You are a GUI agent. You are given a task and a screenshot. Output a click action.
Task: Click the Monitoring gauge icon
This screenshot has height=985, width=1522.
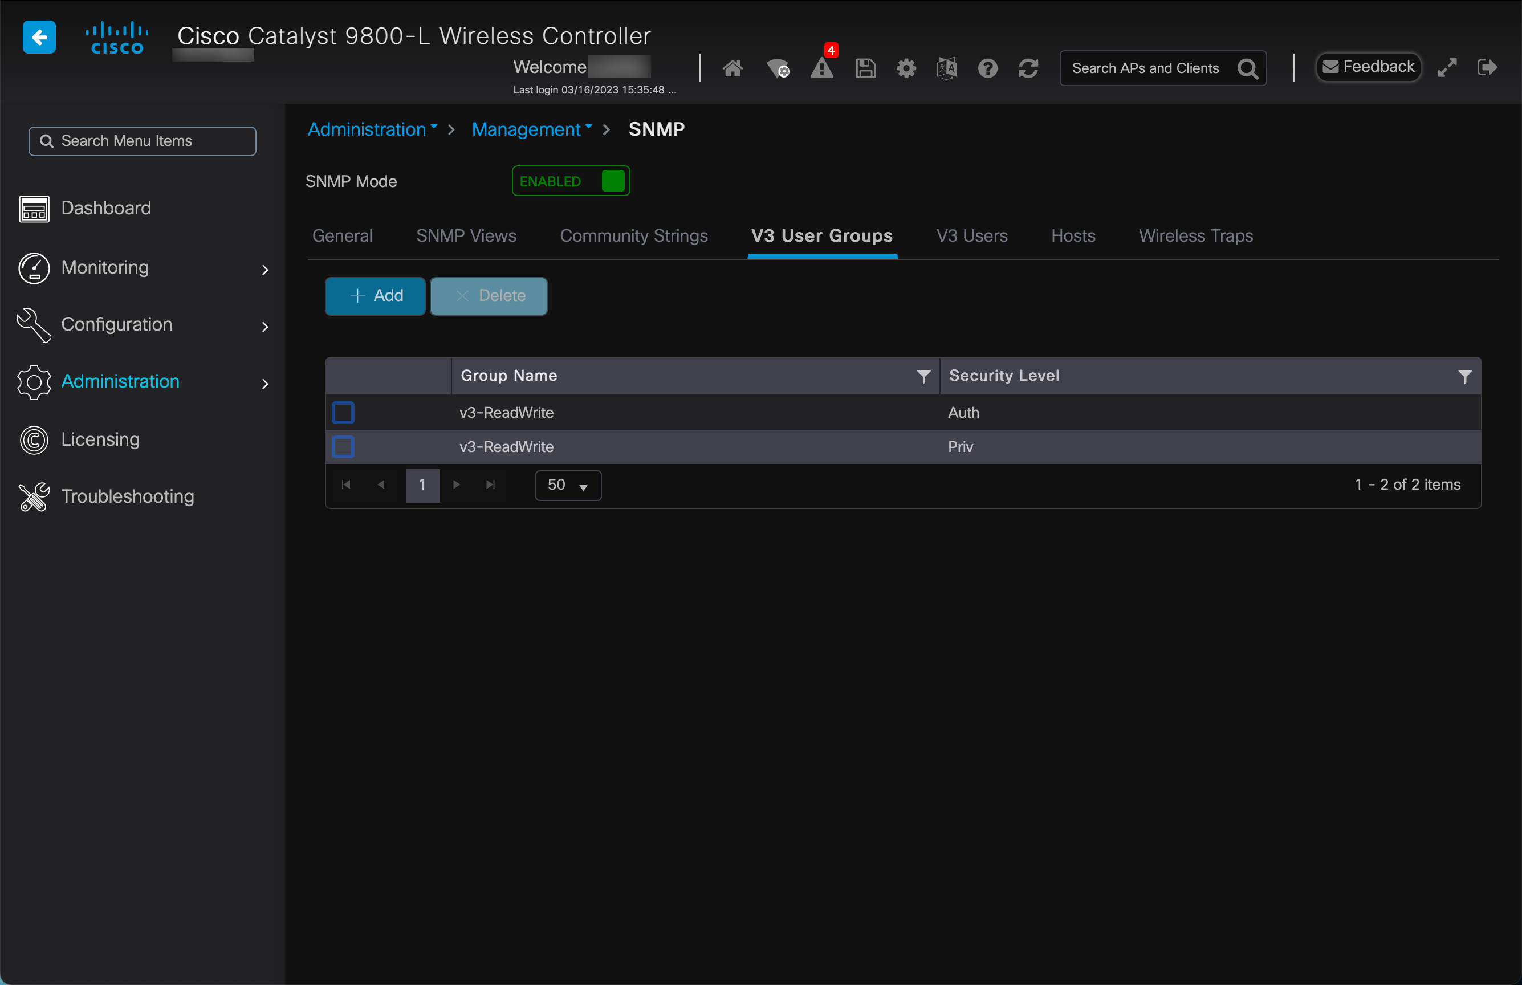pos(34,268)
